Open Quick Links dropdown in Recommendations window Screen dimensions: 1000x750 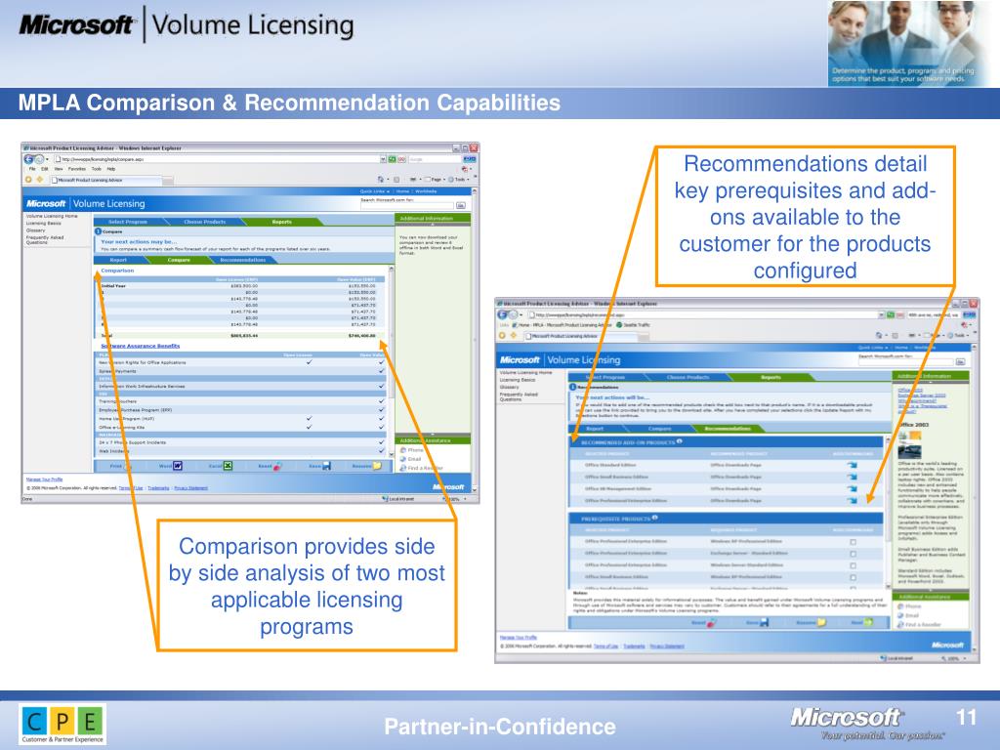click(873, 348)
